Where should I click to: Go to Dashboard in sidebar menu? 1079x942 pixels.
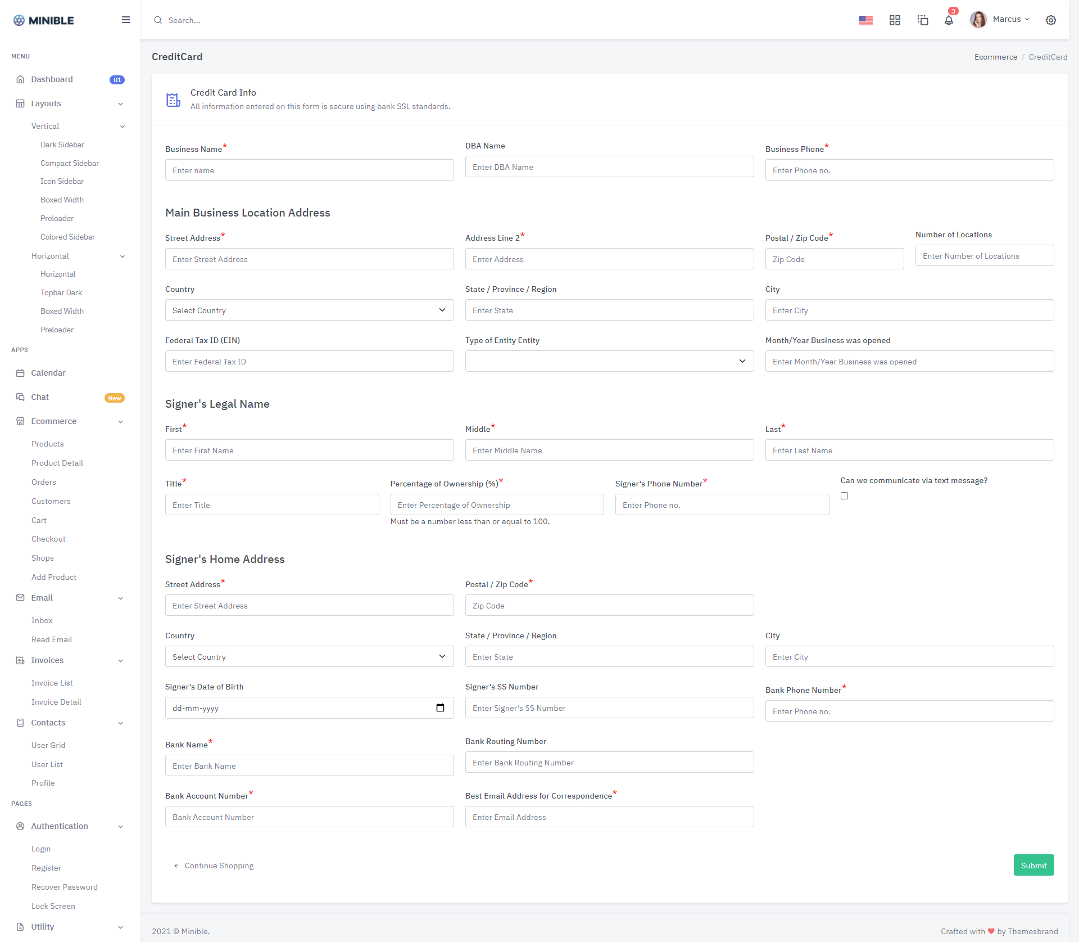(52, 79)
